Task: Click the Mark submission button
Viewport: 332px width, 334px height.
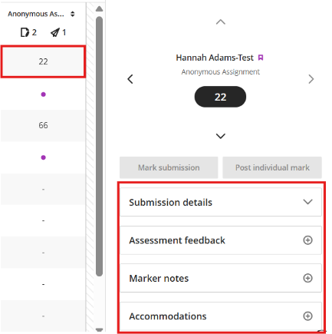Action: [169, 167]
